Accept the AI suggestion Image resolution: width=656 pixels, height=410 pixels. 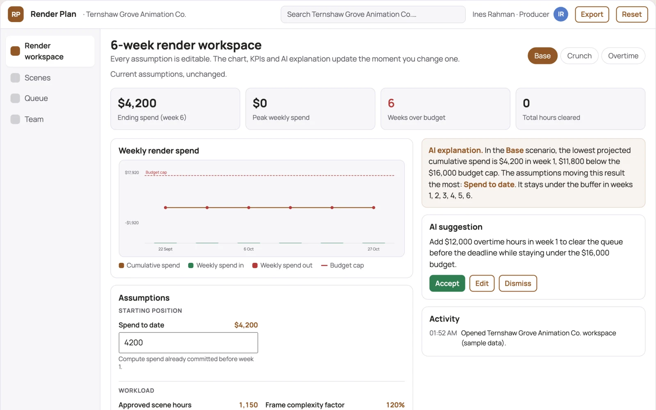click(x=447, y=283)
